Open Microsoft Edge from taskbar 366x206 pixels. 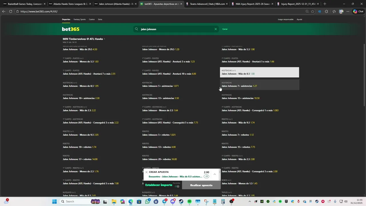130,201
